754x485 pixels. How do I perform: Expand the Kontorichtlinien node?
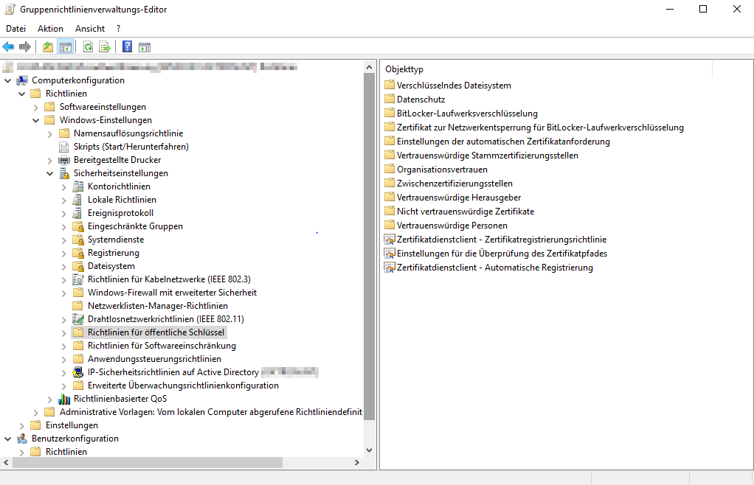[x=64, y=186]
